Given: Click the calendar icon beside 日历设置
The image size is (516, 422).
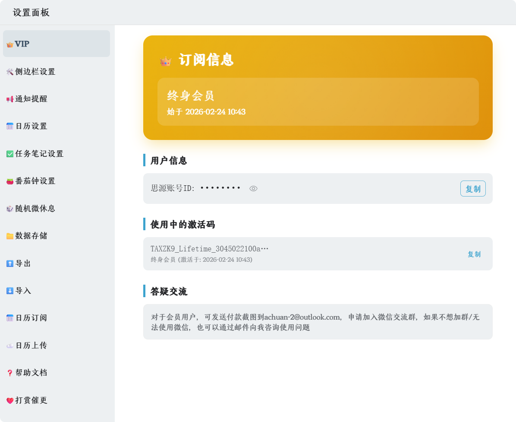Looking at the screenshot, I should pyautogui.click(x=10, y=127).
